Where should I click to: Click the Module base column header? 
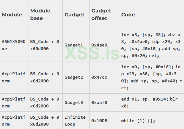pos(40,15)
